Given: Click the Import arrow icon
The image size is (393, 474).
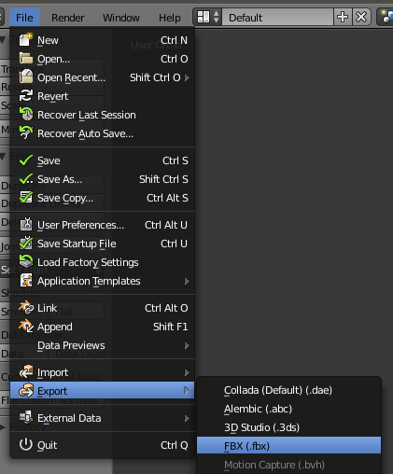Looking at the screenshot, I should point(26,372).
